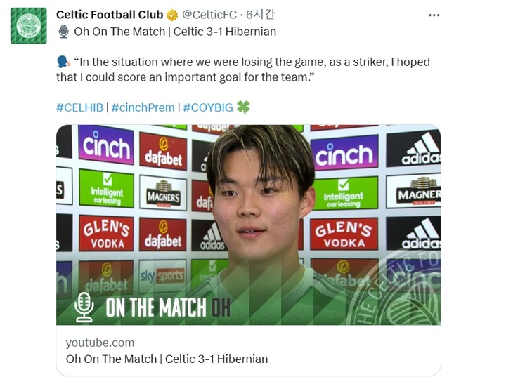Open the Celtic Football Club display name
Screen dimensions: 506x391
click(x=109, y=15)
